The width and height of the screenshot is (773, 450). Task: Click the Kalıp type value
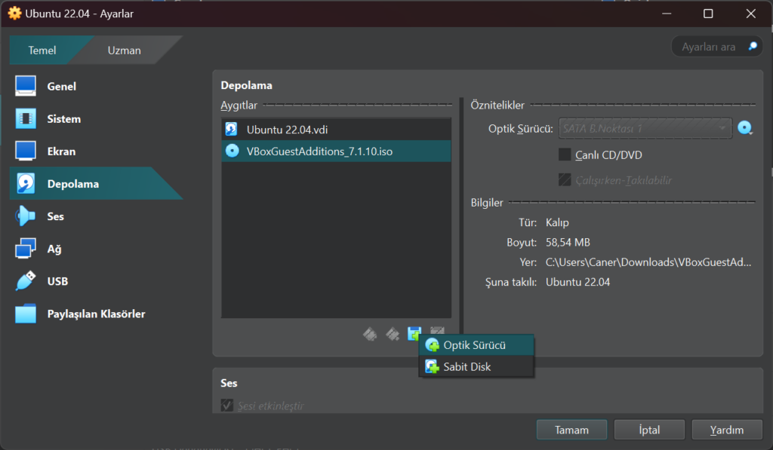tap(557, 222)
